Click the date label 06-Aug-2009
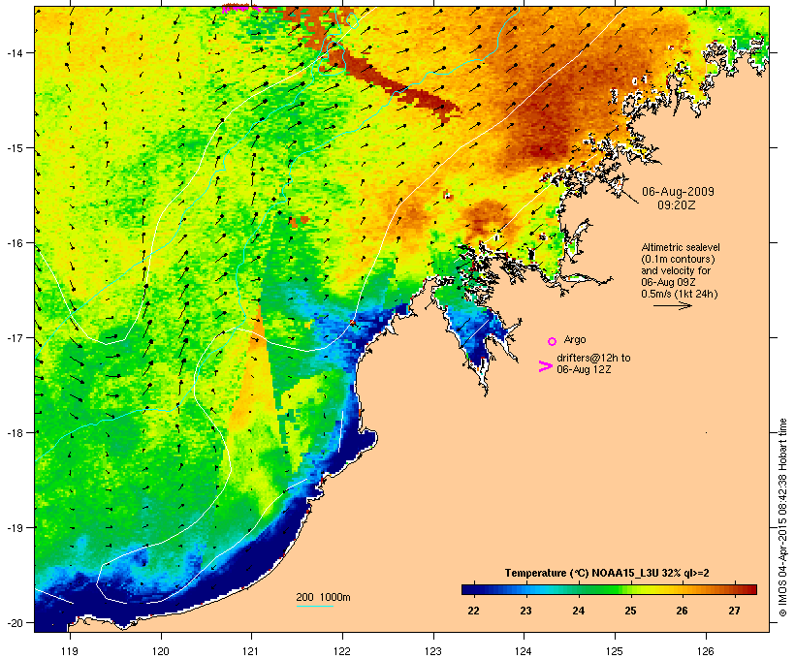Viewport: 795px width, 659px height. click(x=678, y=192)
